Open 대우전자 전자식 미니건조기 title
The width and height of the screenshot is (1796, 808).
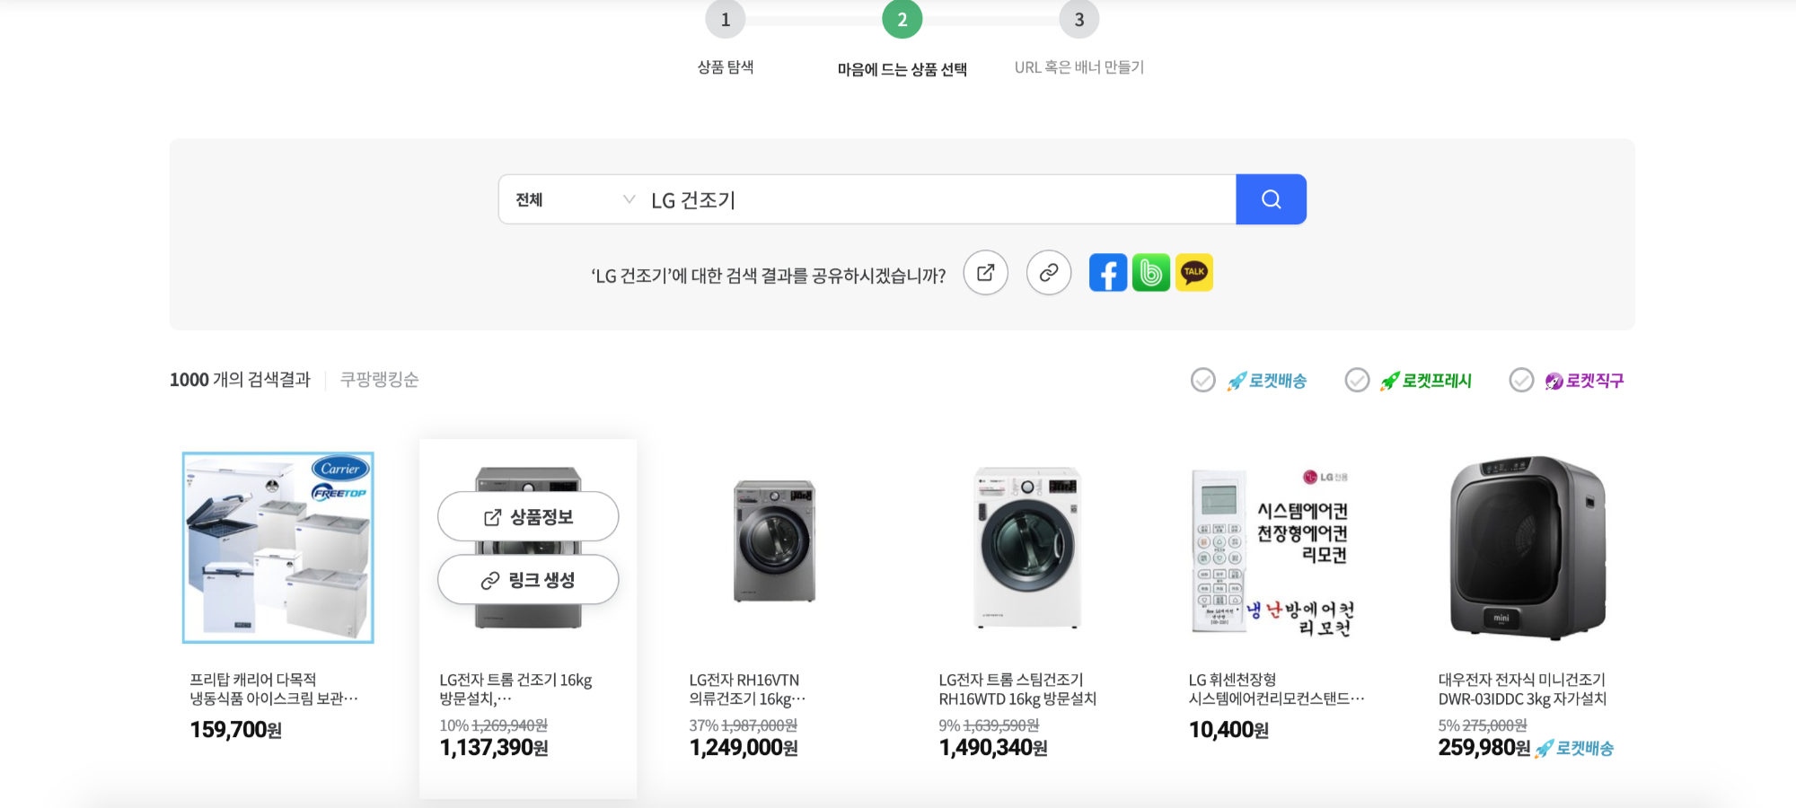click(1522, 689)
